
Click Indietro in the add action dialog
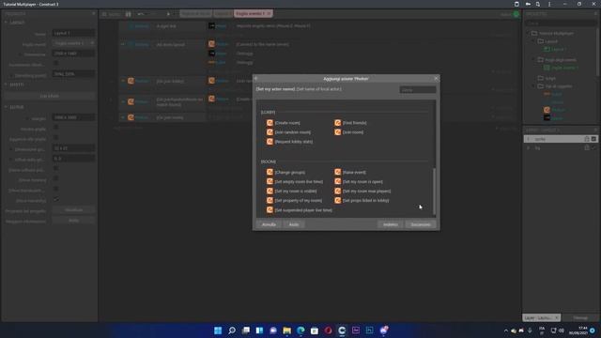(x=391, y=224)
